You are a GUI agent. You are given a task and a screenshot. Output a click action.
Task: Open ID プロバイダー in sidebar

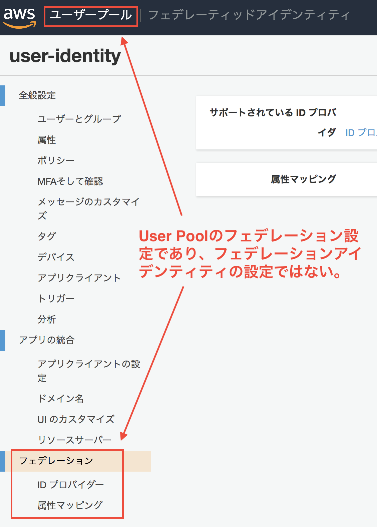71,485
